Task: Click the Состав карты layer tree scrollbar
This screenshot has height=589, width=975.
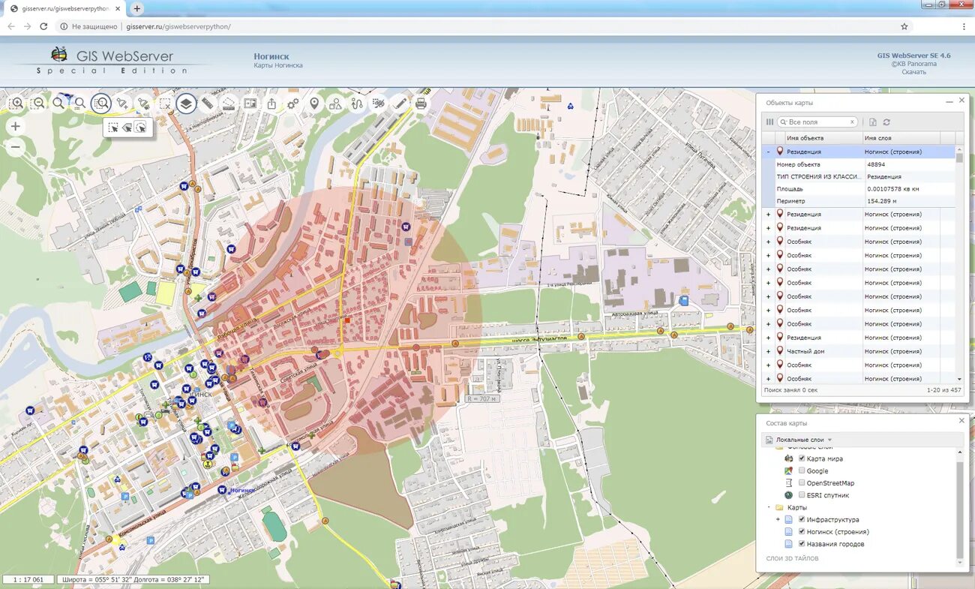Action: (960, 510)
